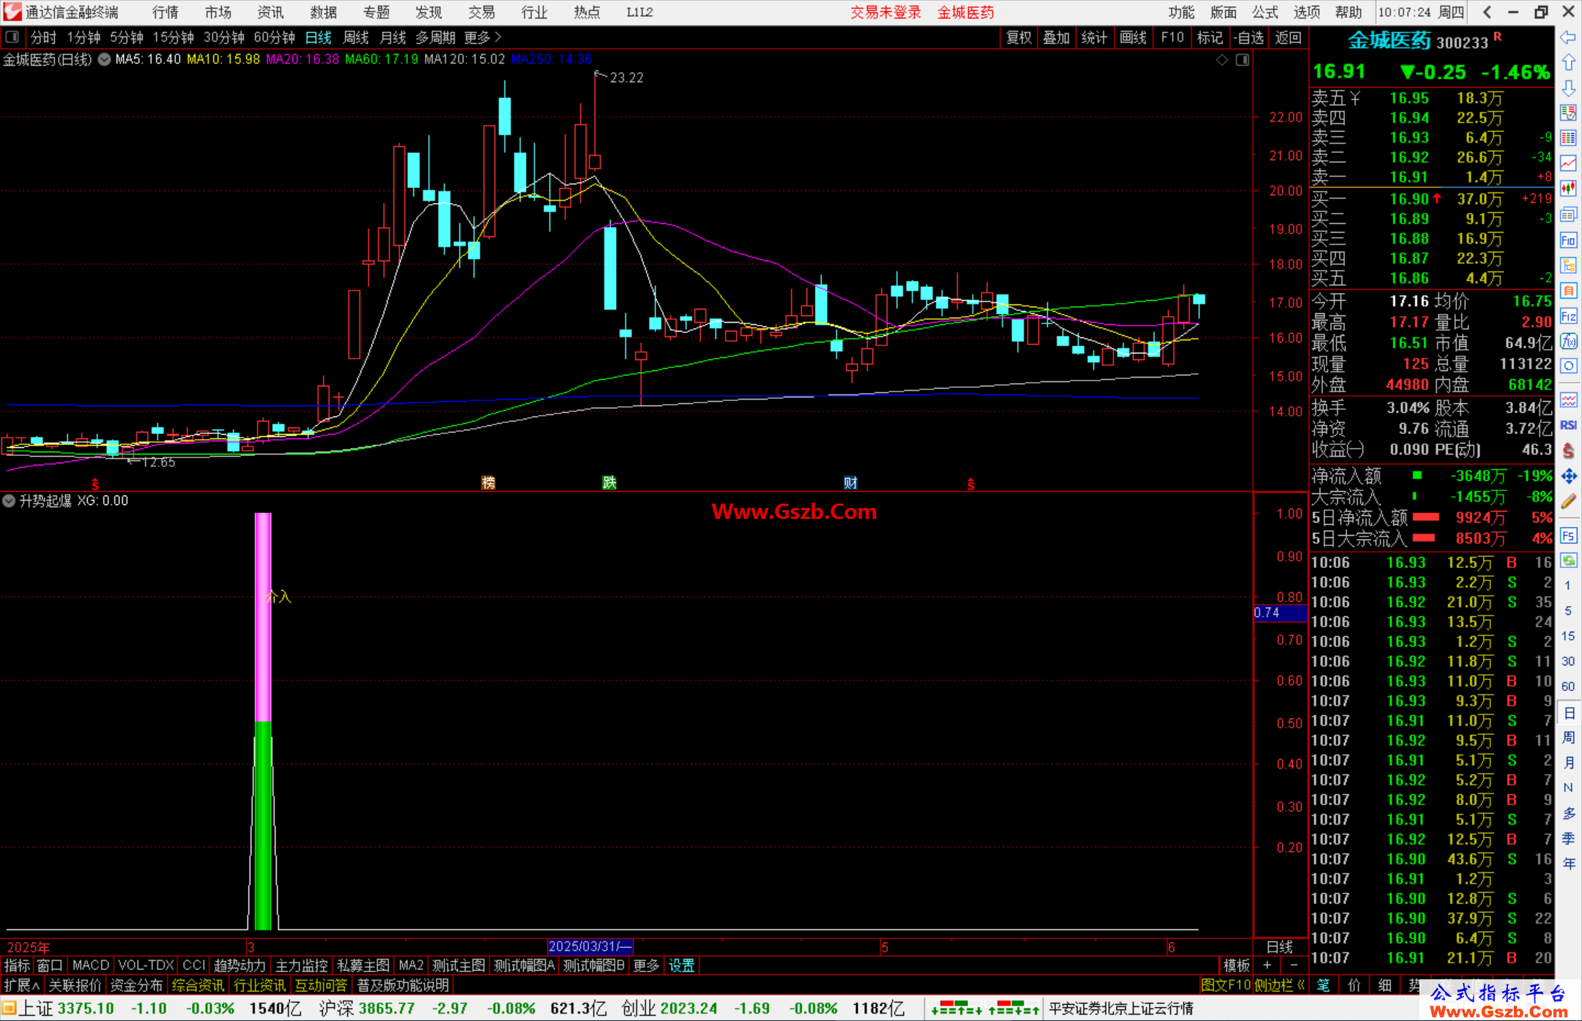
Task: Switch to 60分钟 period tab
Action: coord(274,37)
